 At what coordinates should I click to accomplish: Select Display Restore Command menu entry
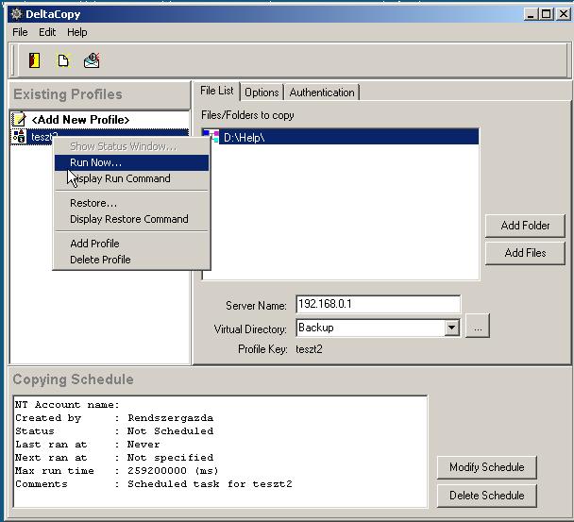tap(132, 219)
